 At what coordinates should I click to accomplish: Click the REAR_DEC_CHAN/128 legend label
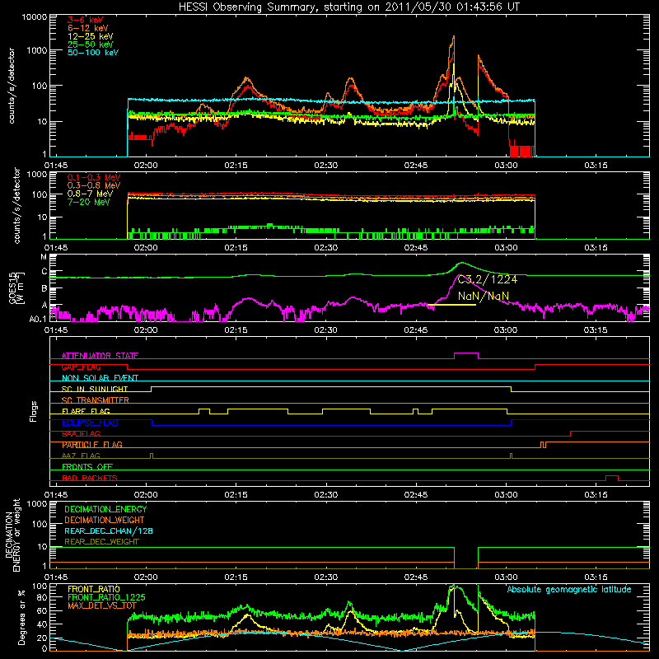pos(109,531)
